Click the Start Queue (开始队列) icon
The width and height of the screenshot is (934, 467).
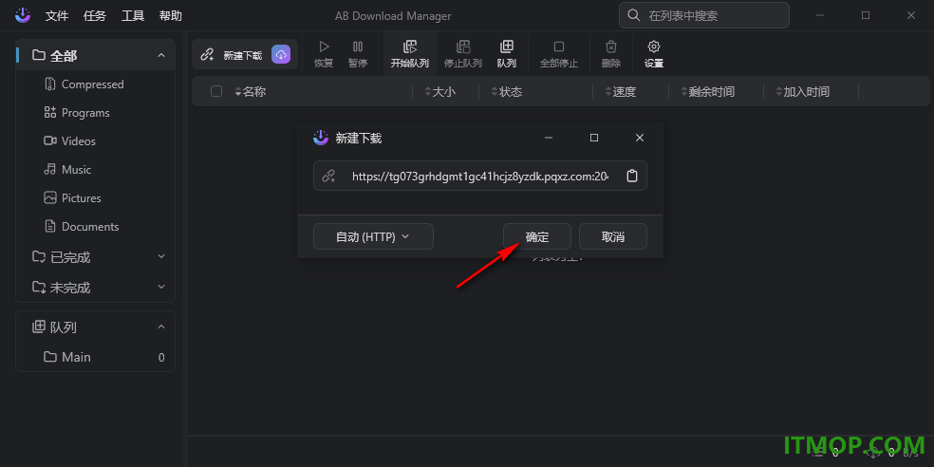tap(410, 47)
